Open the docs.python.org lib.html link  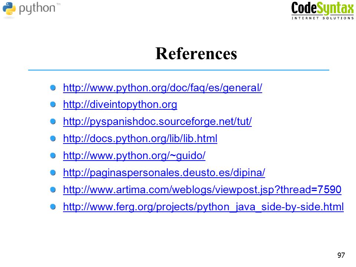click(x=140, y=139)
